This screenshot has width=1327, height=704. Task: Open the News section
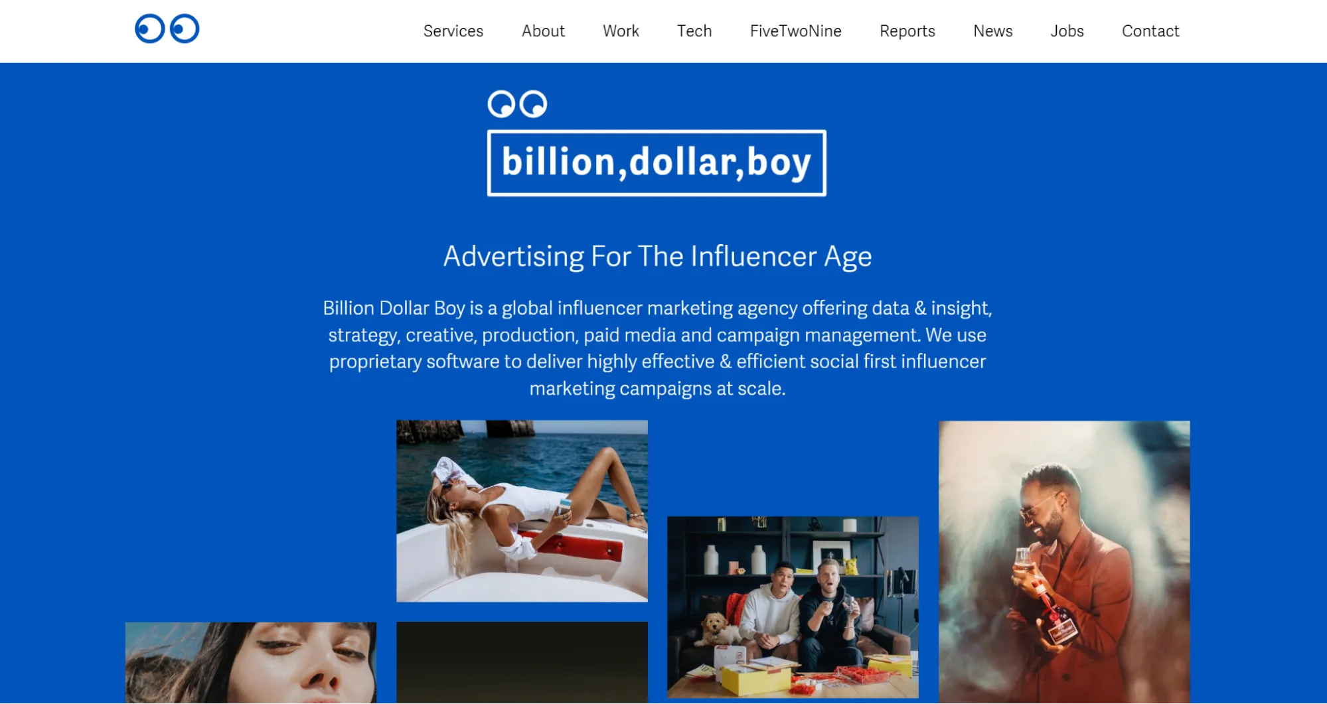992,31
